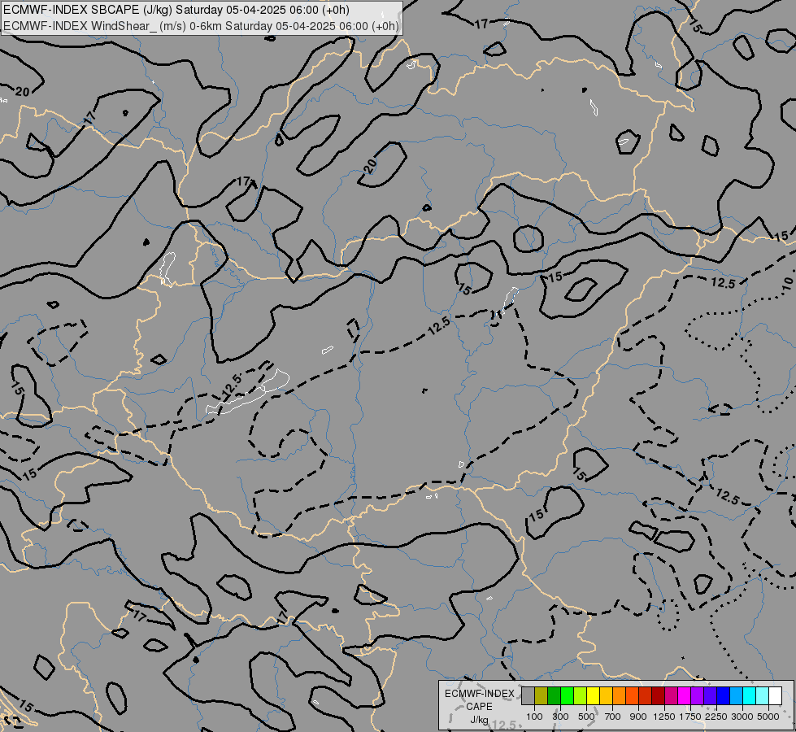Click the legend value 2250
796x732 pixels.
click(x=716, y=717)
